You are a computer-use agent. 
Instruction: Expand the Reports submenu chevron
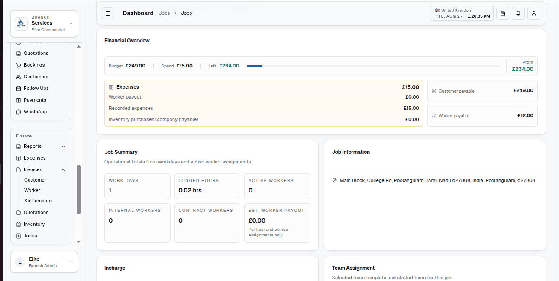tap(63, 147)
